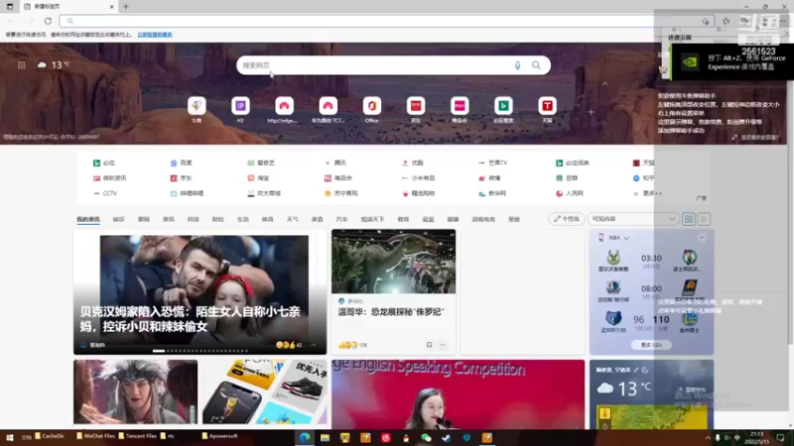Click the voice search microphone icon
The width and height of the screenshot is (794, 446).
(x=517, y=65)
